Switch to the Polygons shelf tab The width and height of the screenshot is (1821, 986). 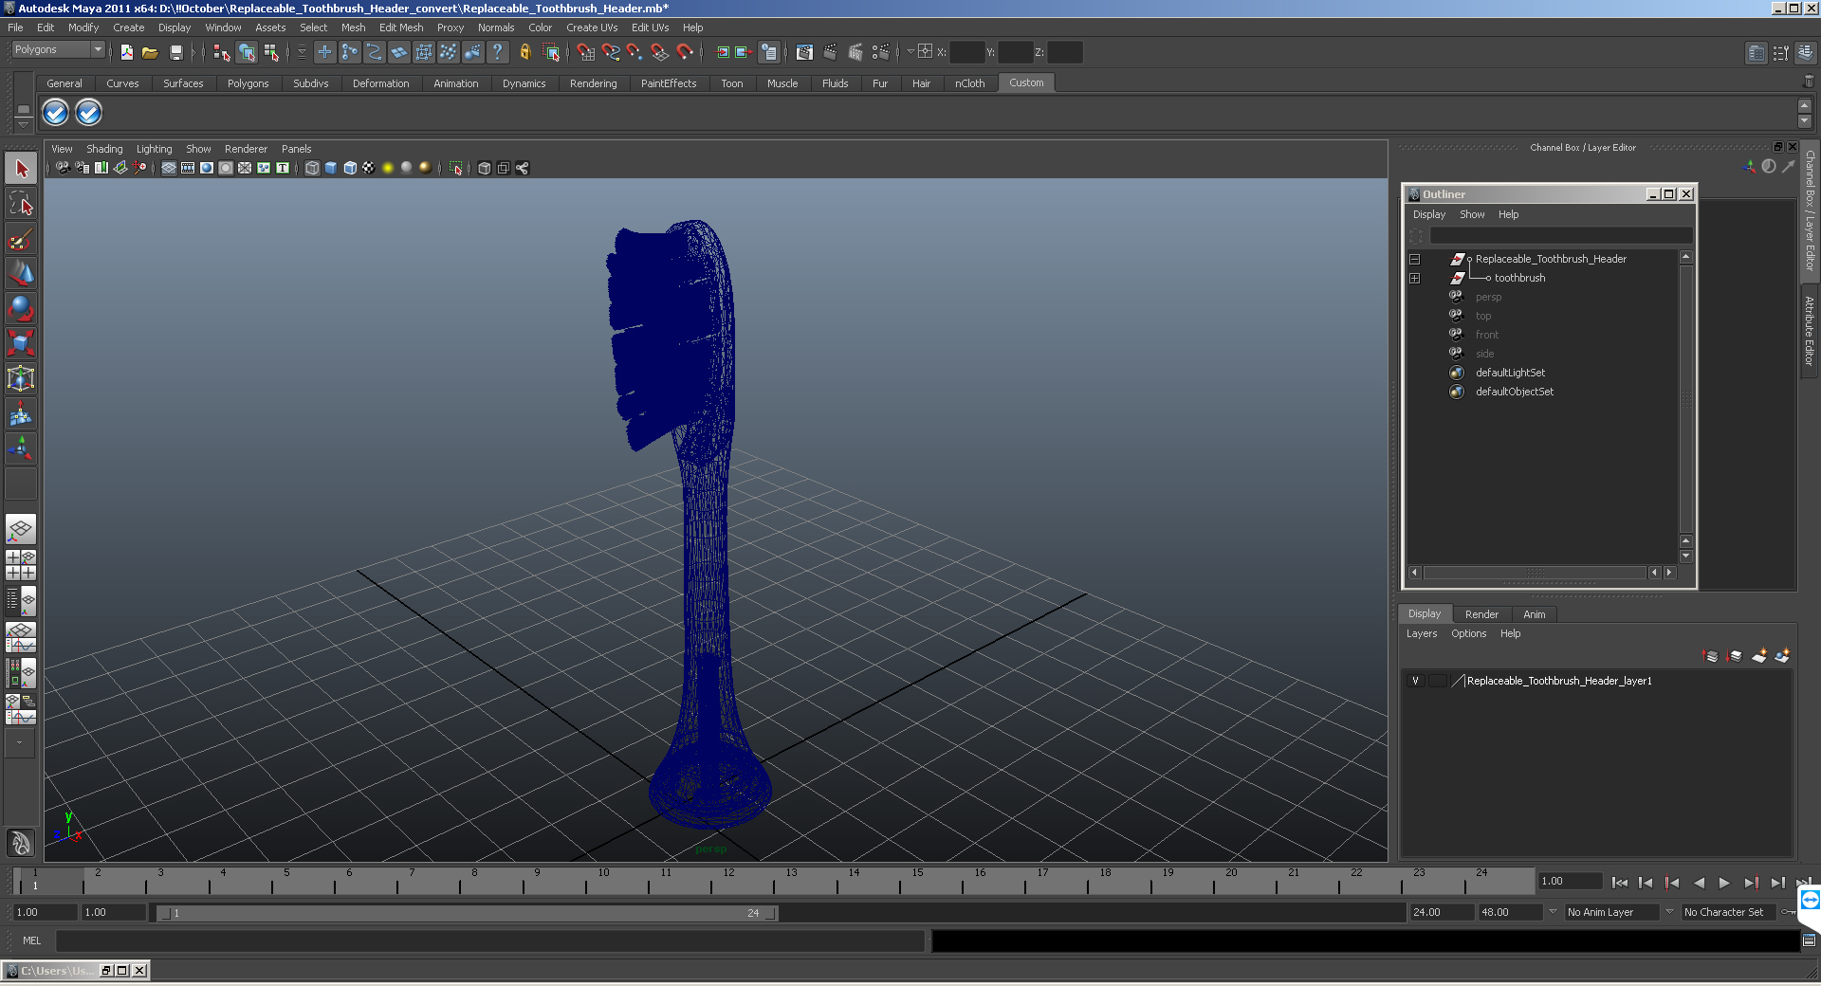tap(248, 83)
